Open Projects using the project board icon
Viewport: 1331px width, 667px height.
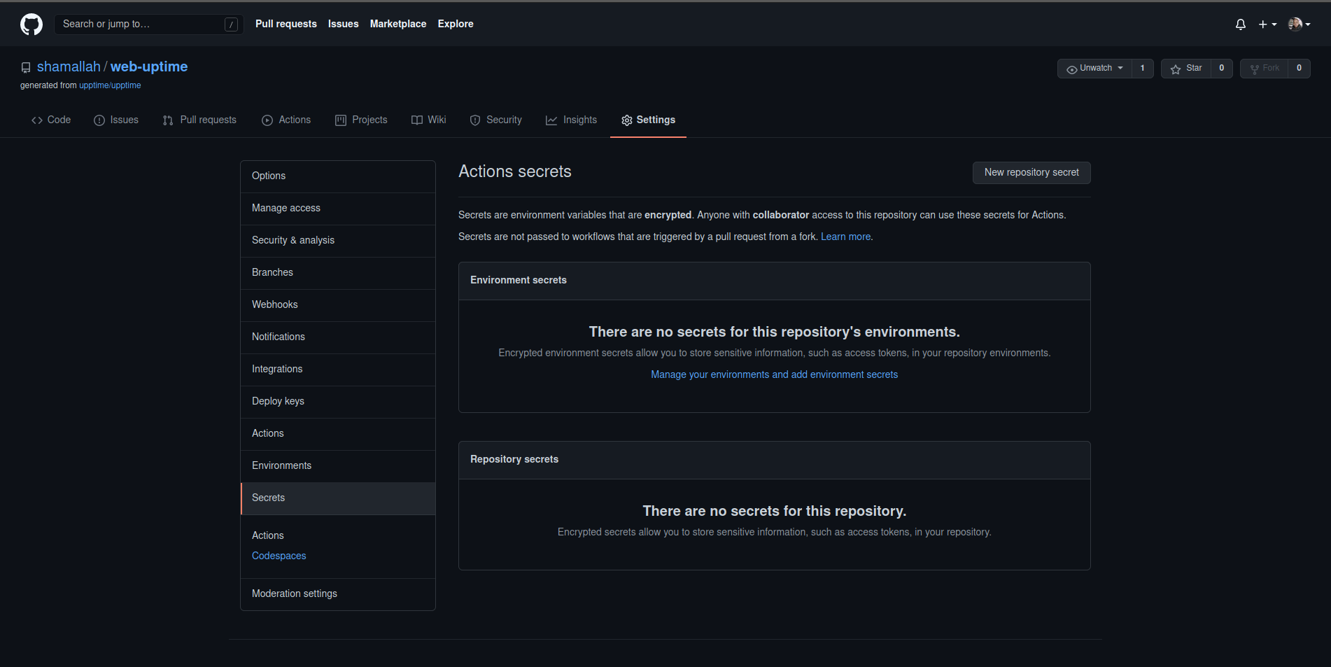341,120
